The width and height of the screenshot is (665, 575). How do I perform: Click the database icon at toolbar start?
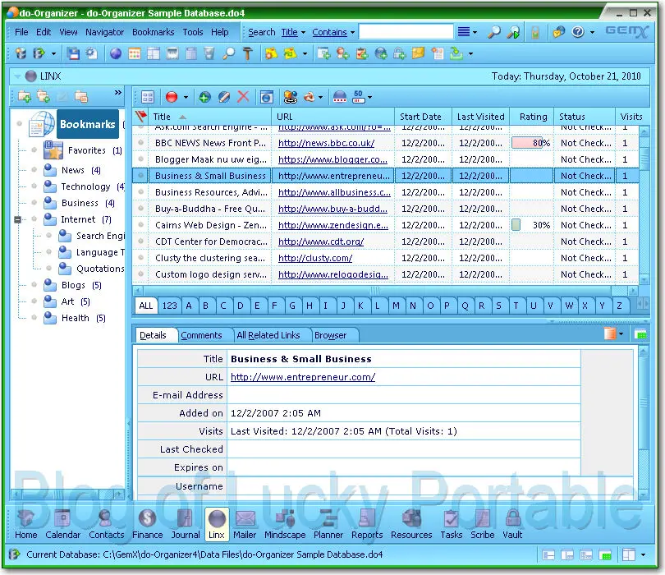click(21, 54)
